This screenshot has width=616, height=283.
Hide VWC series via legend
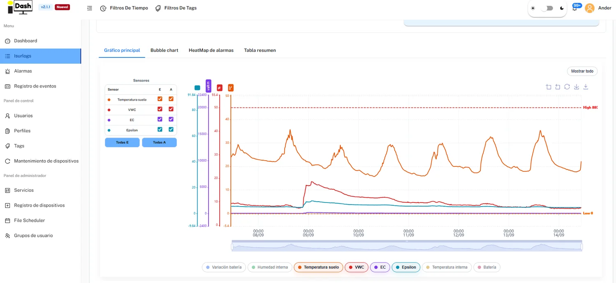click(x=356, y=267)
